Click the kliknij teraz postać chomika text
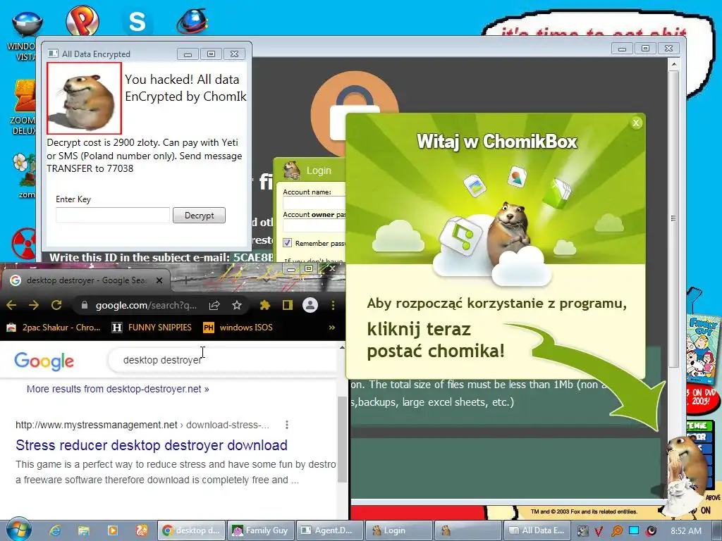 436,340
